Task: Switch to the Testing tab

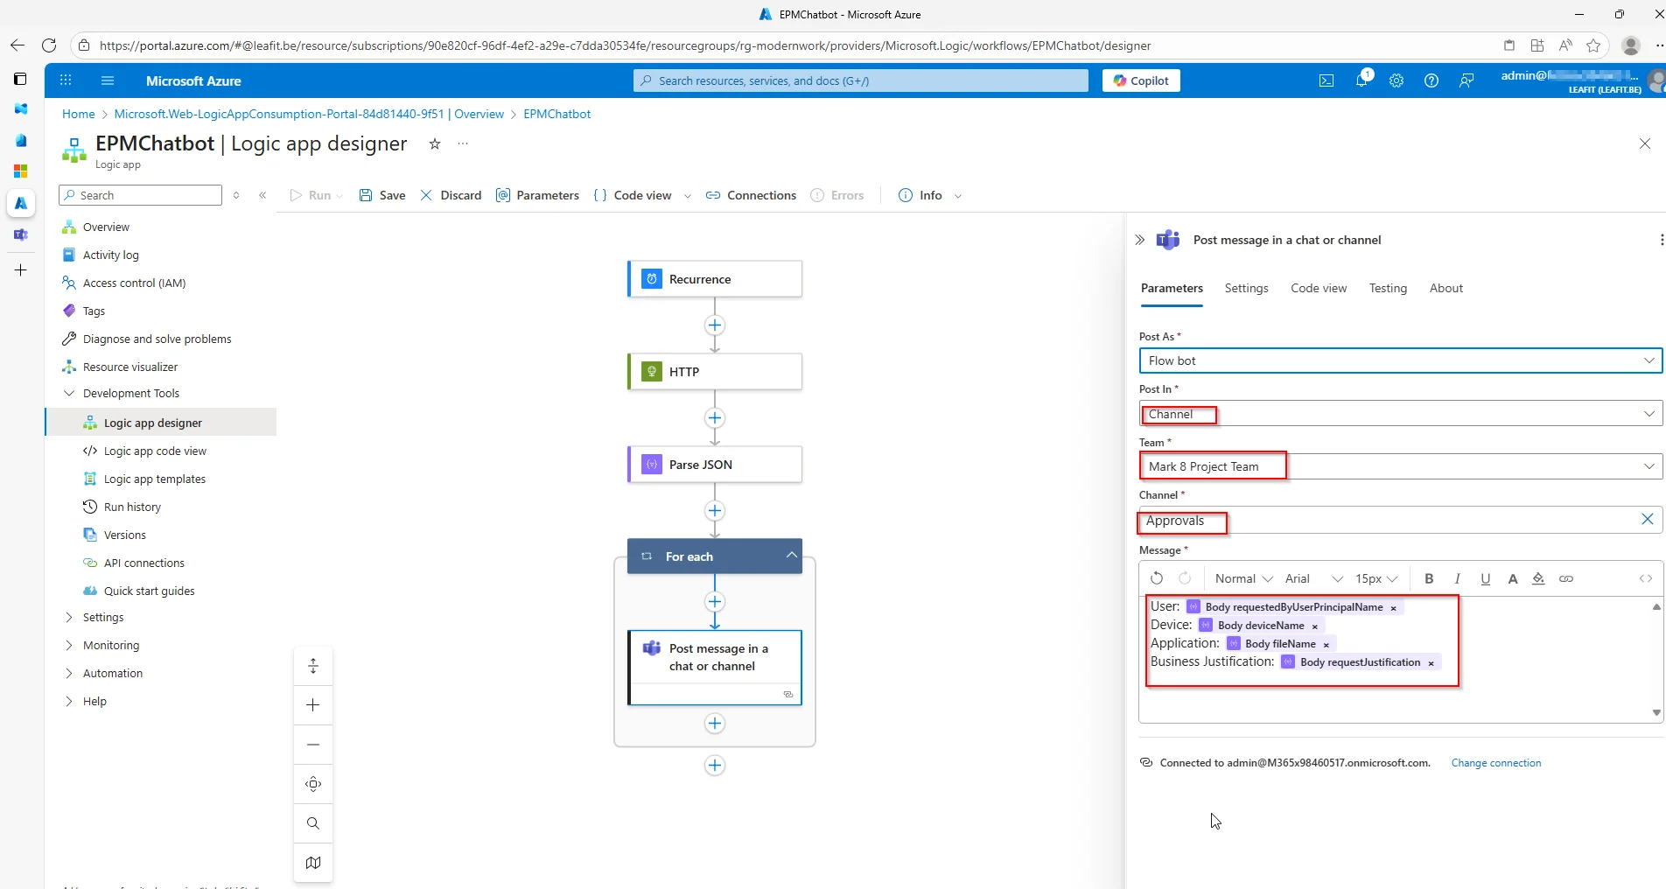Action: pos(1388,288)
